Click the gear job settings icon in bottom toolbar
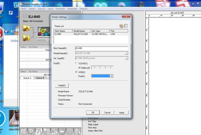Image resolution: width=201 pixels, height=135 pixels. pyautogui.click(x=31, y=131)
